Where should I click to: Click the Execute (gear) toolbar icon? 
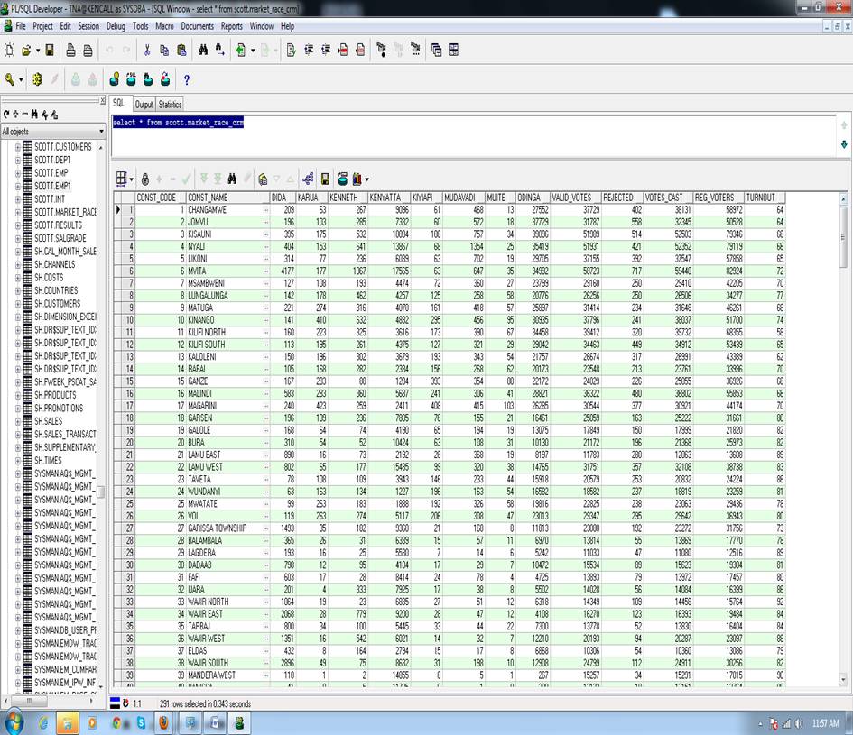point(37,79)
